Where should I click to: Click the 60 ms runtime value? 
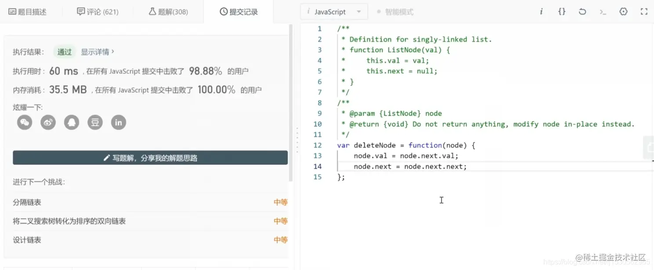click(x=64, y=71)
